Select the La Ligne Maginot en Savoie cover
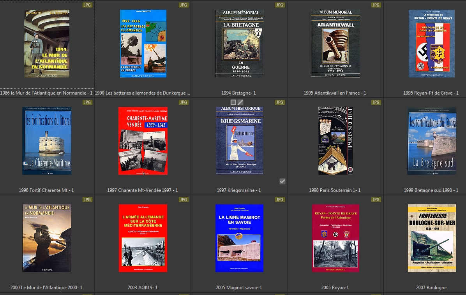This screenshot has width=466, height=295. (239, 238)
